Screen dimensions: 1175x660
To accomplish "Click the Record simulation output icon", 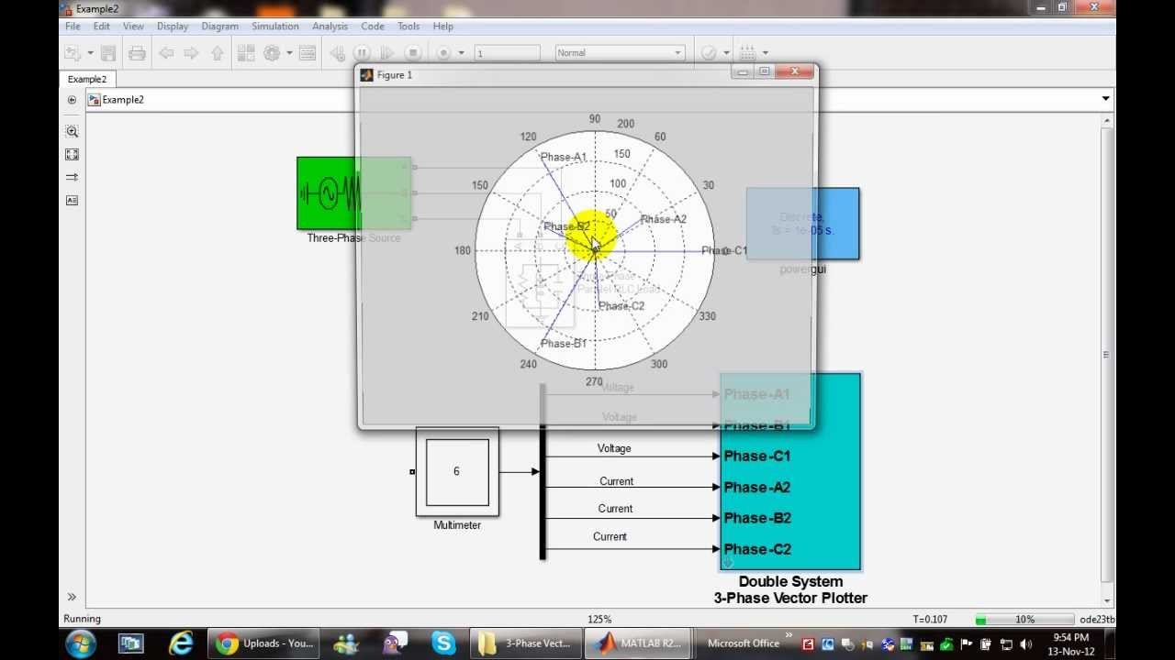I will [444, 53].
